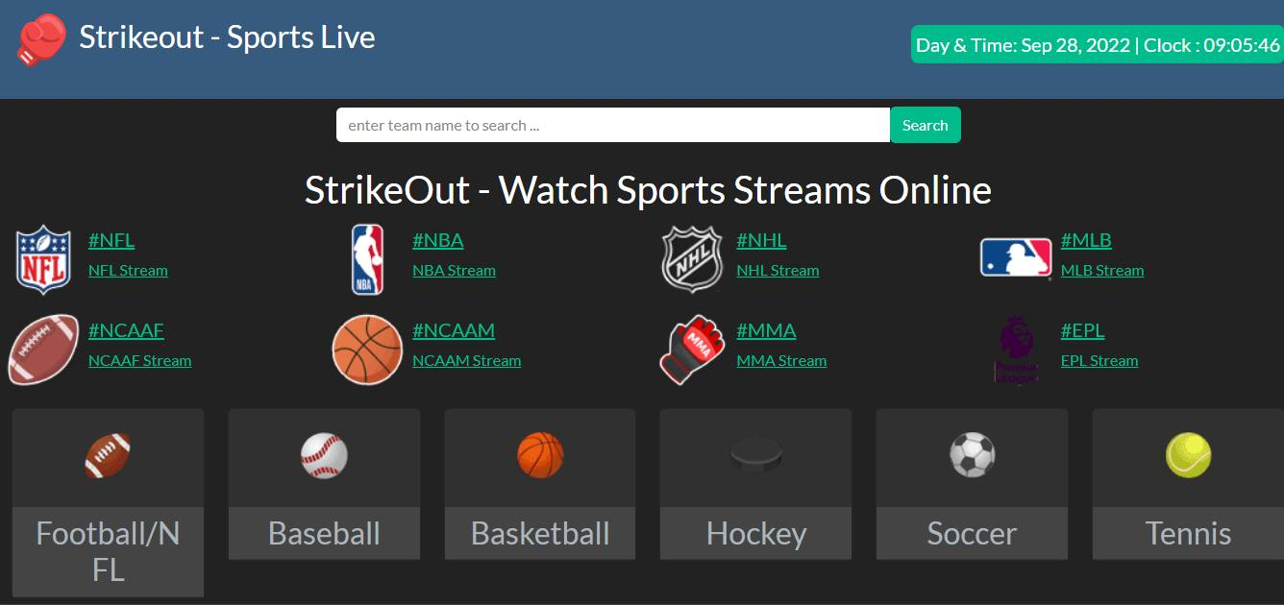
Task: Select the Soccer category label
Action: pyautogui.click(x=972, y=533)
